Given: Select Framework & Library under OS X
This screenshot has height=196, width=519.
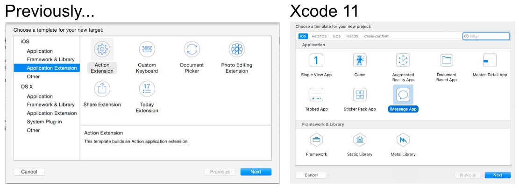Looking at the screenshot, I should pos(50,105).
